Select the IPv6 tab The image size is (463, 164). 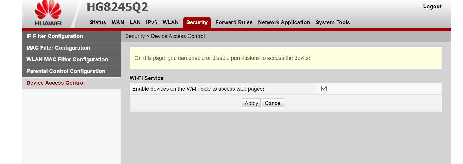coord(152,22)
